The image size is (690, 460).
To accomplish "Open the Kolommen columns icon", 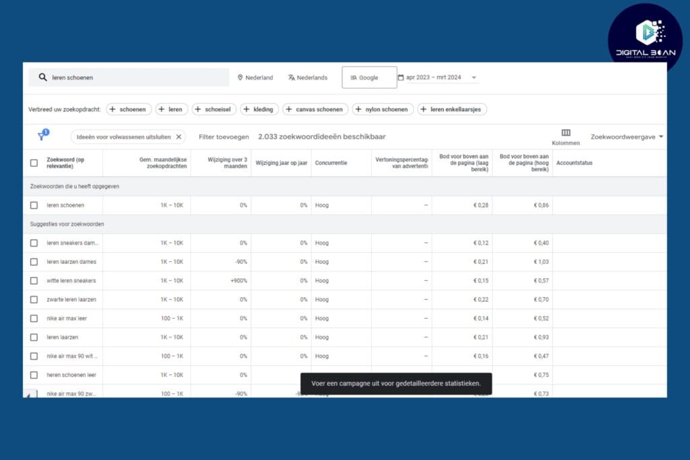I will pyautogui.click(x=565, y=133).
